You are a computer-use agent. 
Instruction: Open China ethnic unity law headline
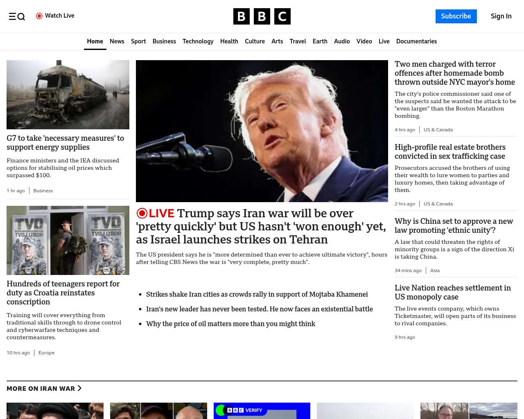pos(454,225)
